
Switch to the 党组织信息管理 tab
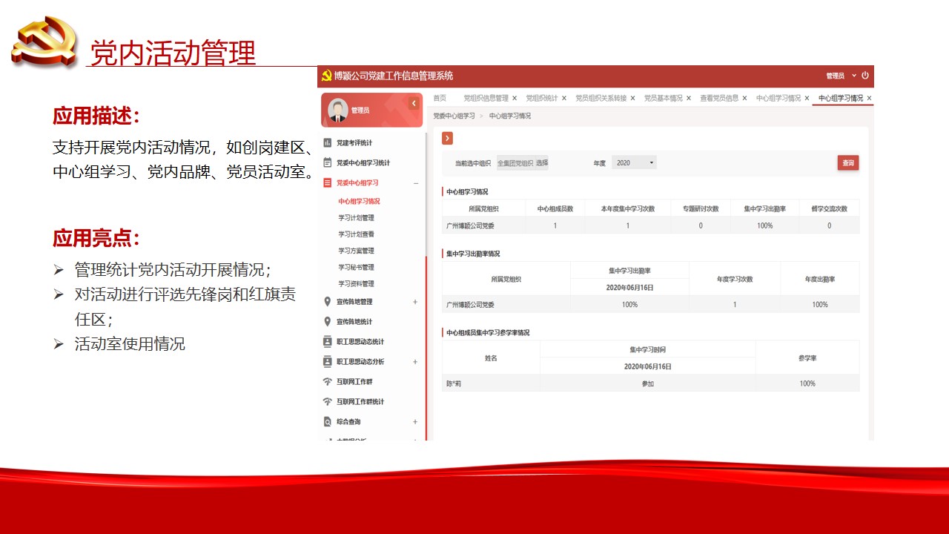(486, 98)
